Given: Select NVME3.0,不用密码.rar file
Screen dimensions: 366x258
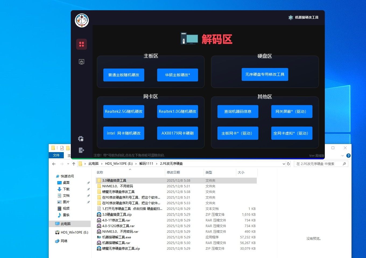Looking at the screenshot, I should coord(176,231).
